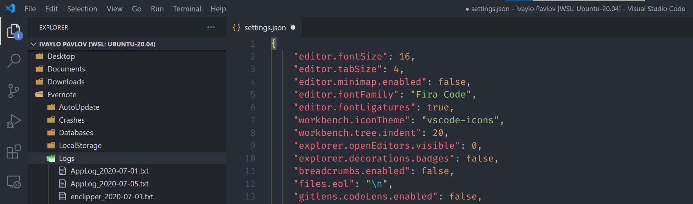Expand the Desktop folder
This screenshot has width=693, height=204.
(127, 56)
